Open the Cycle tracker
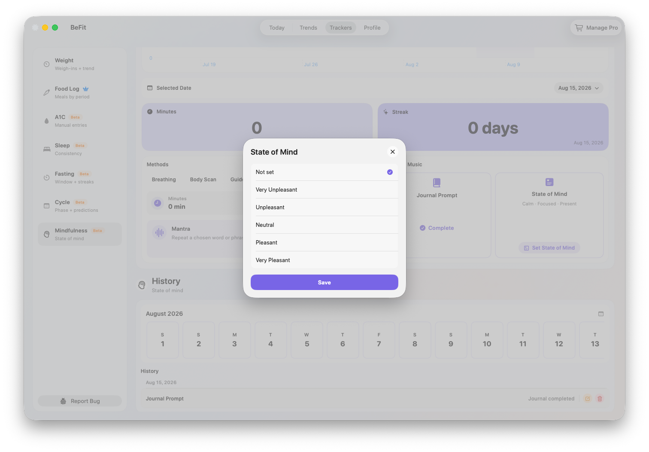This screenshot has height=452, width=649. 80,206
